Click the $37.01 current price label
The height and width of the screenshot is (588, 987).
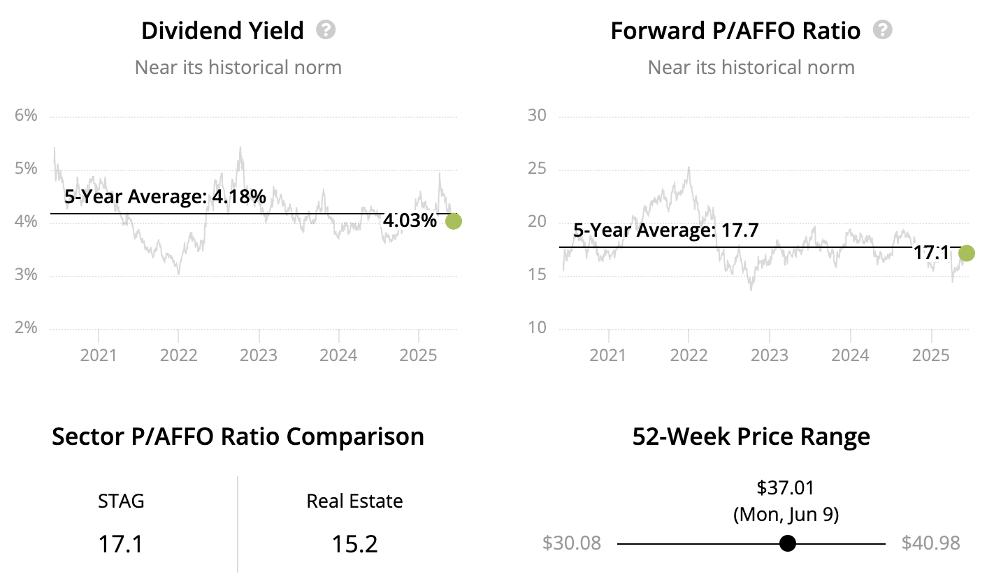(x=786, y=487)
